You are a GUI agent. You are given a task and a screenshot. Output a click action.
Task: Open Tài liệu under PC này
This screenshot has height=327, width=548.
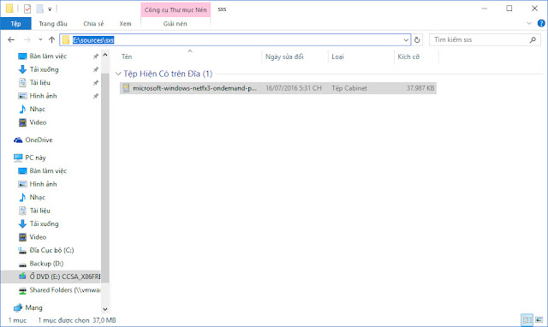coord(40,211)
